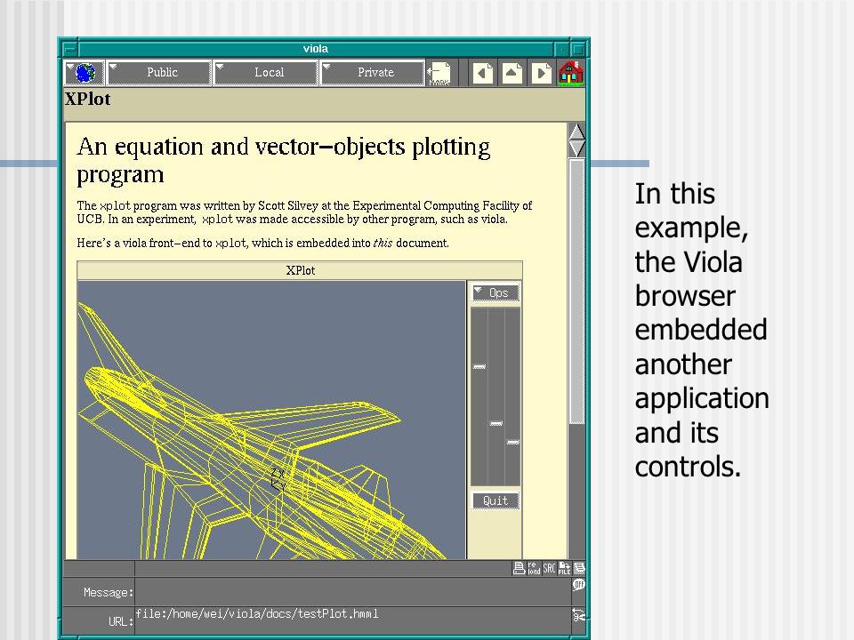Click heading "An equation and vector-objects plotting program"
854x640 pixels.
pyautogui.click(x=283, y=161)
